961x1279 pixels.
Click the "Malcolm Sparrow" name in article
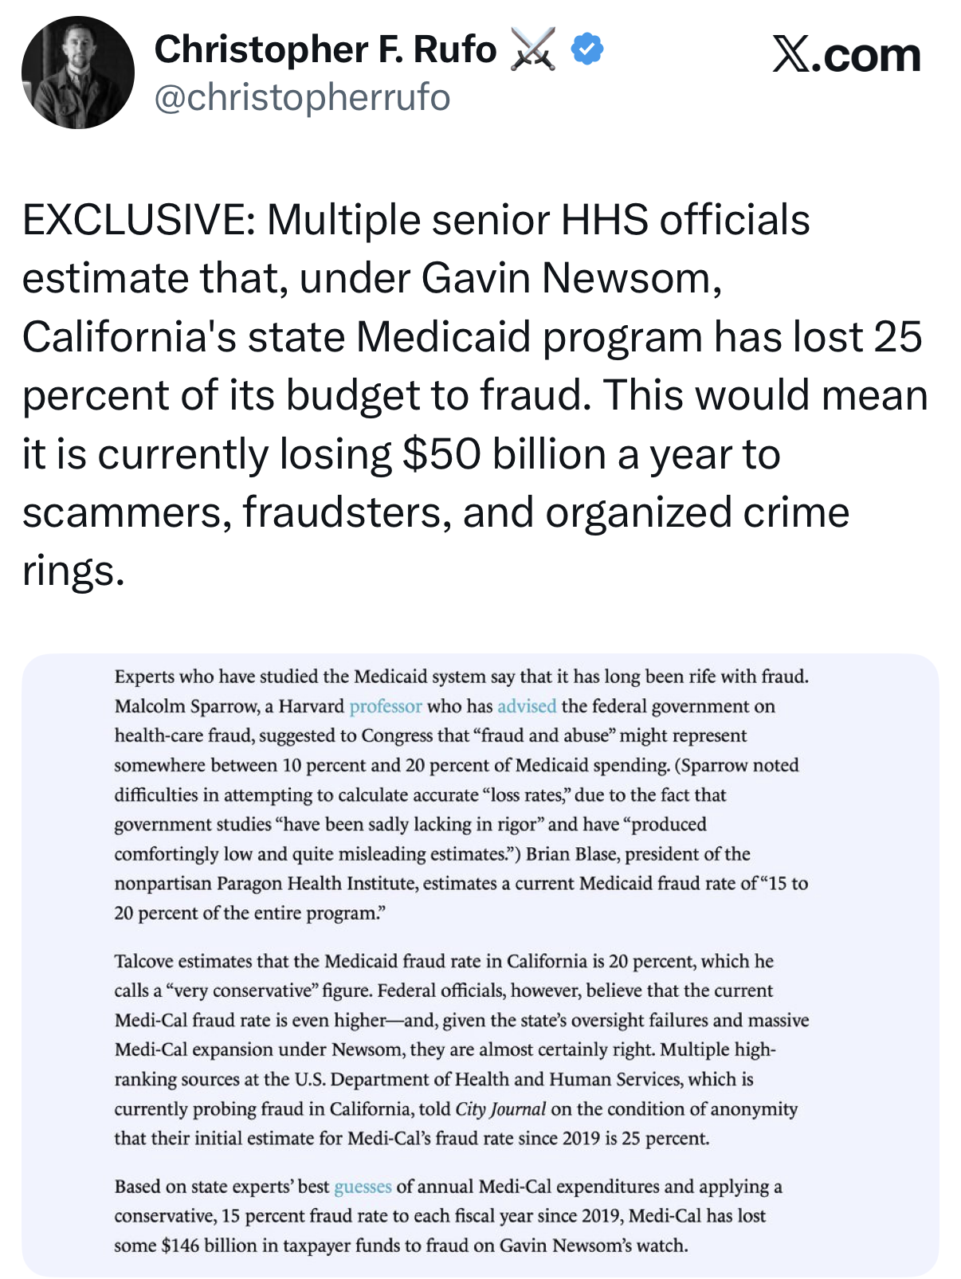(x=186, y=706)
